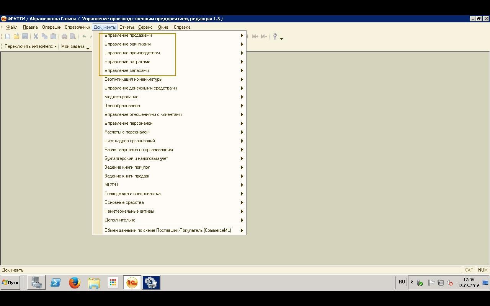Image resolution: width=490 pixels, height=306 pixels.
Task: Open the toolbar options arrow after Мои задачи
Action: [x=88, y=48]
